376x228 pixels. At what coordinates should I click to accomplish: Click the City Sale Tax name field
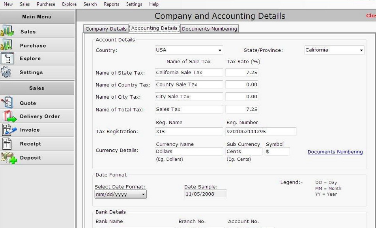(189, 97)
